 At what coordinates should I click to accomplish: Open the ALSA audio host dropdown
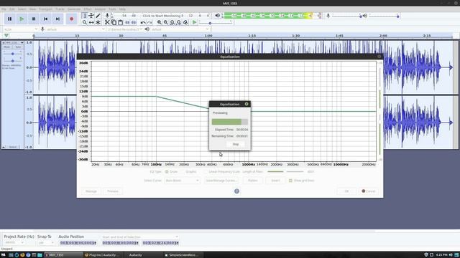20,29
